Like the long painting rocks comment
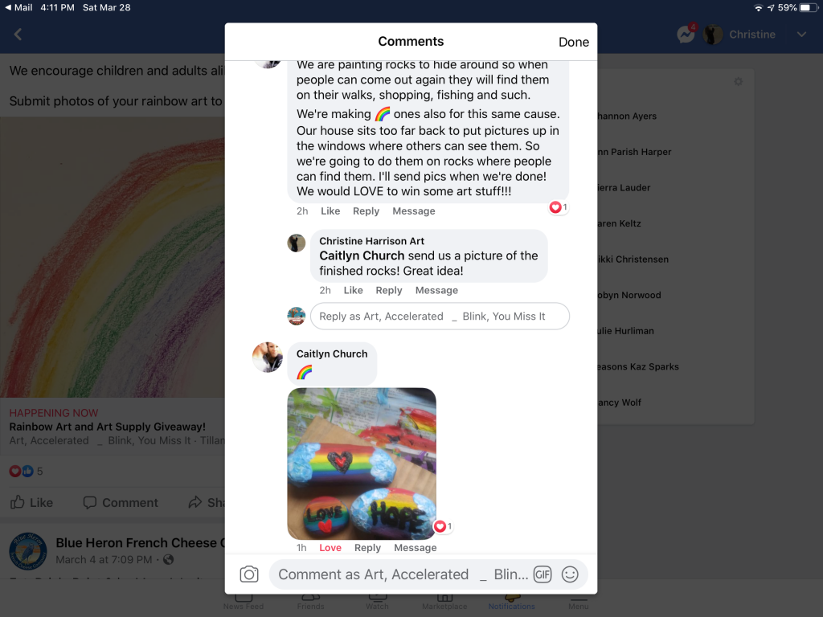The image size is (823, 617). click(330, 211)
